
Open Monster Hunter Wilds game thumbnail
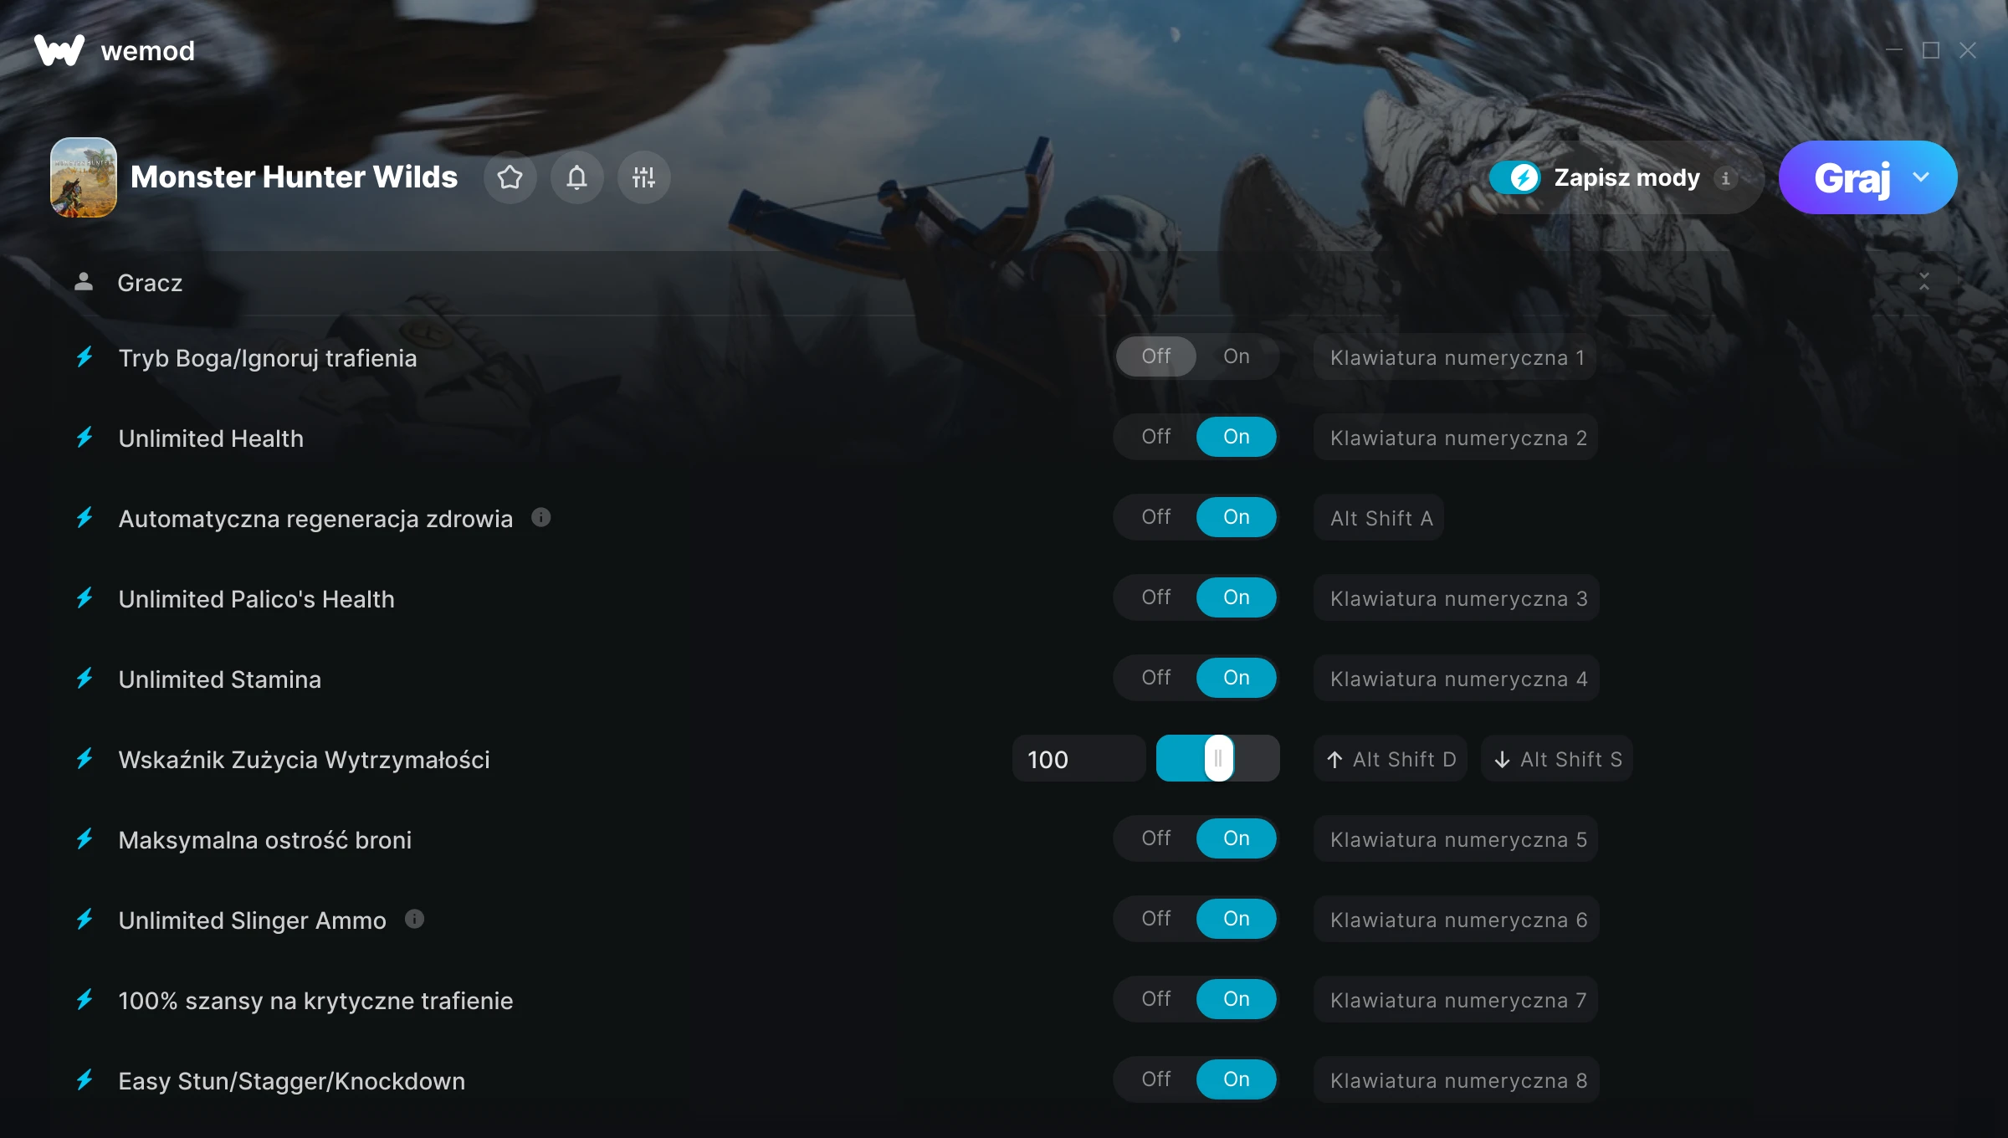pos(83,177)
